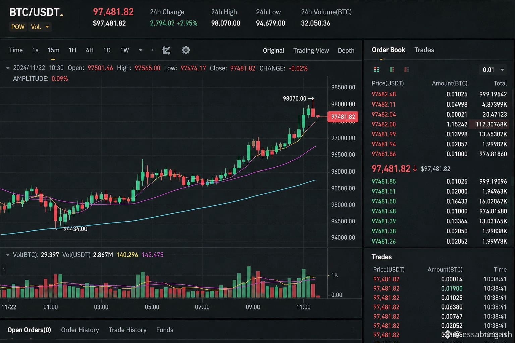Open the Funds tab
This screenshot has width=515, height=343.
[x=165, y=330]
